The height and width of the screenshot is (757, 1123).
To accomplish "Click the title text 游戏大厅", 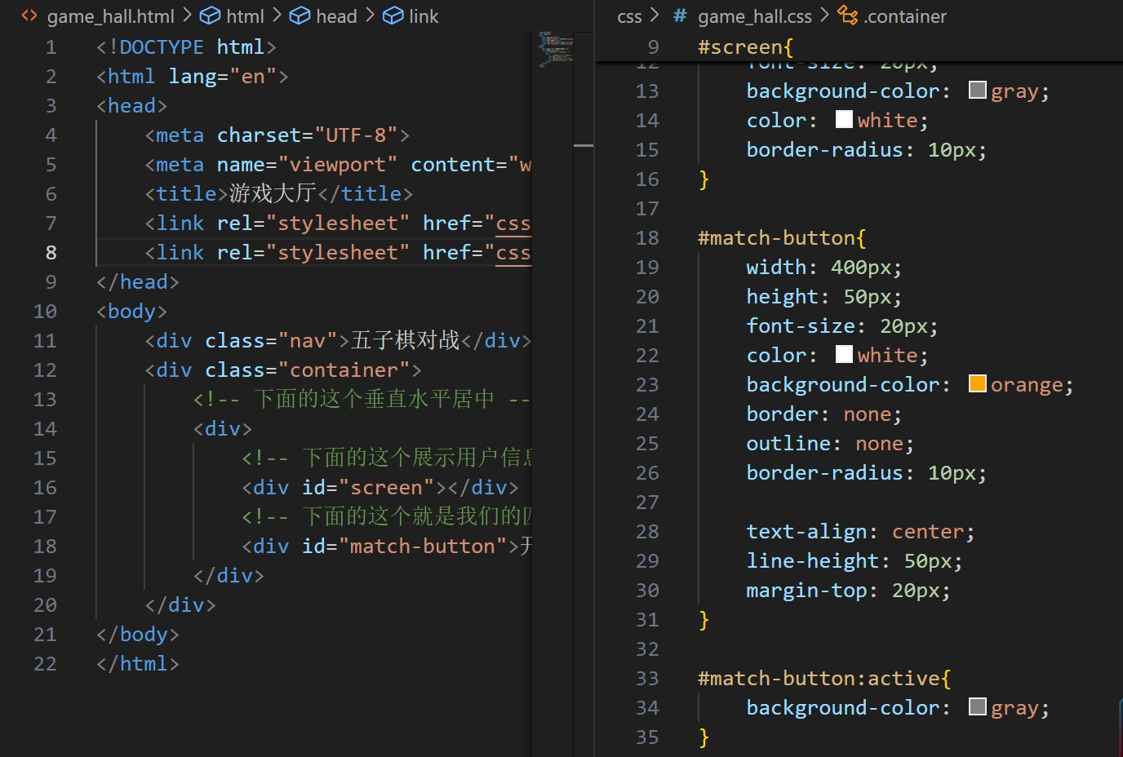I will coord(272,193).
